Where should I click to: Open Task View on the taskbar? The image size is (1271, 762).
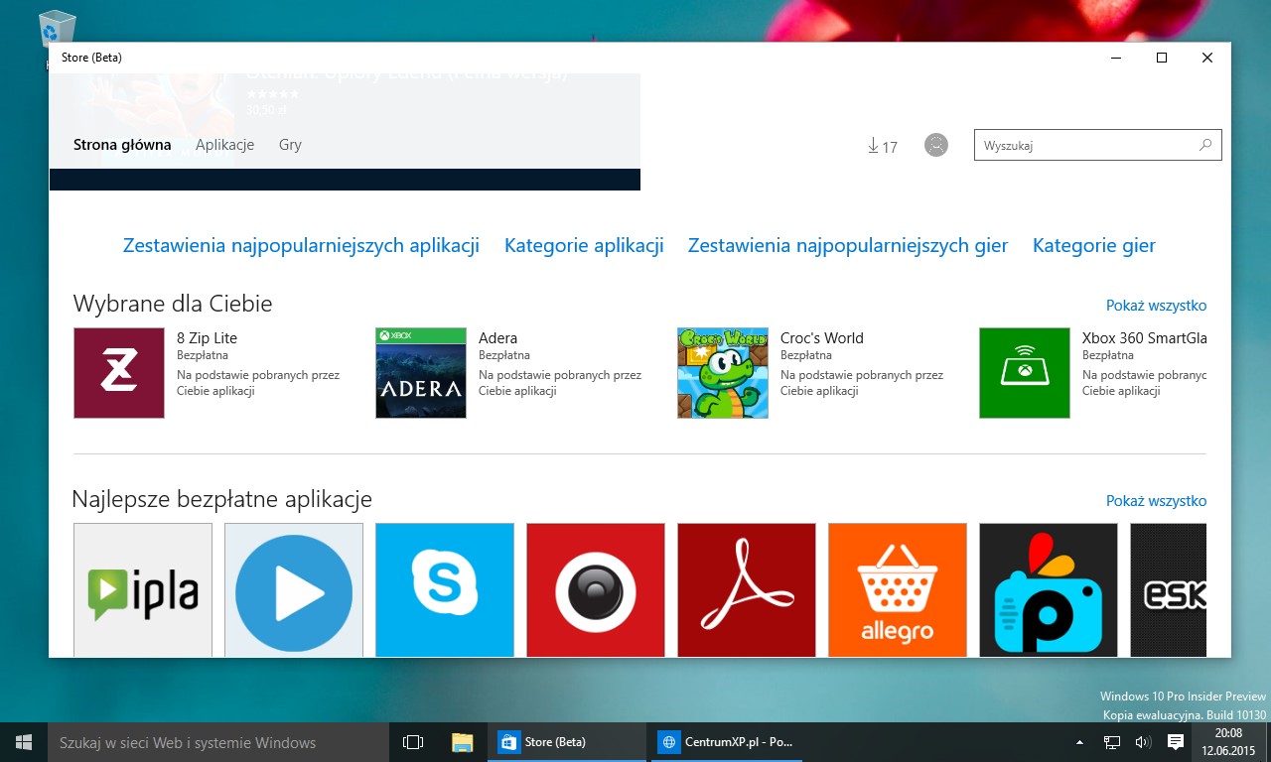413,742
